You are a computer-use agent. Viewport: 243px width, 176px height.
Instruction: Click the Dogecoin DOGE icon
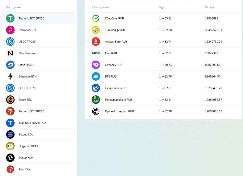point(11,146)
